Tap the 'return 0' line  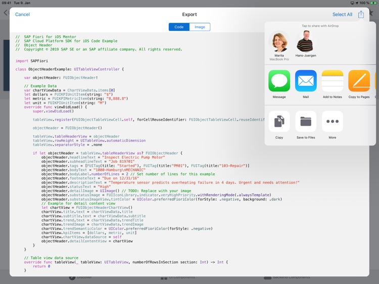pos(41,266)
